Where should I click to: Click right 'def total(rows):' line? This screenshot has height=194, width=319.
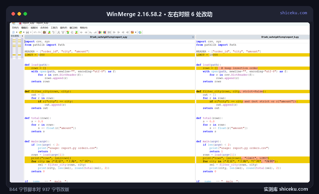[x=209, y=118]
